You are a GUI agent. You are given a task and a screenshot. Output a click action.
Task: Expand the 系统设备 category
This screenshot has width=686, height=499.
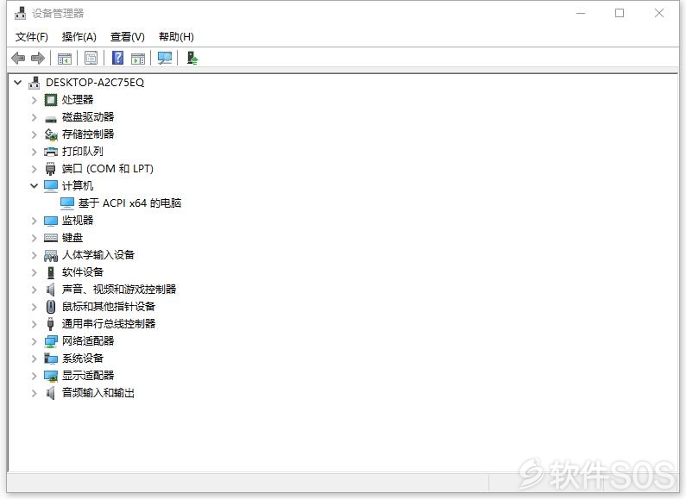(x=35, y=359)
